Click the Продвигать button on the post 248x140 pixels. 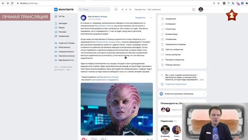pyautogui.click(x=140, y=17)
